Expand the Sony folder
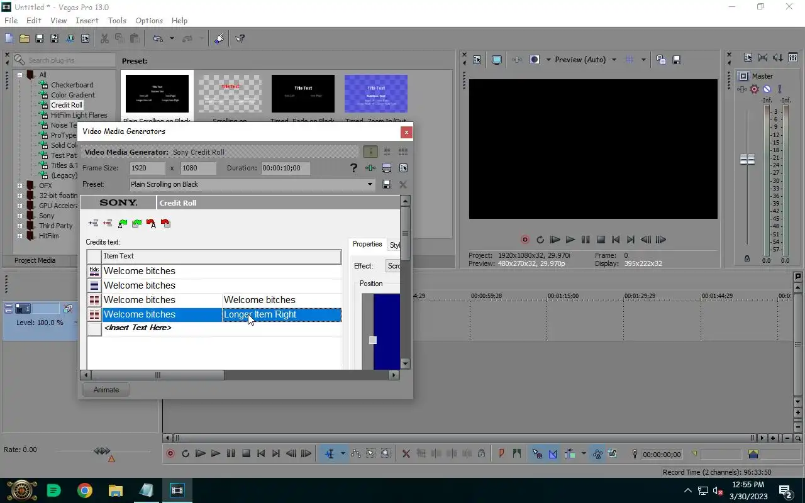This screenshot has width=805, height=503. click(20, 216)
